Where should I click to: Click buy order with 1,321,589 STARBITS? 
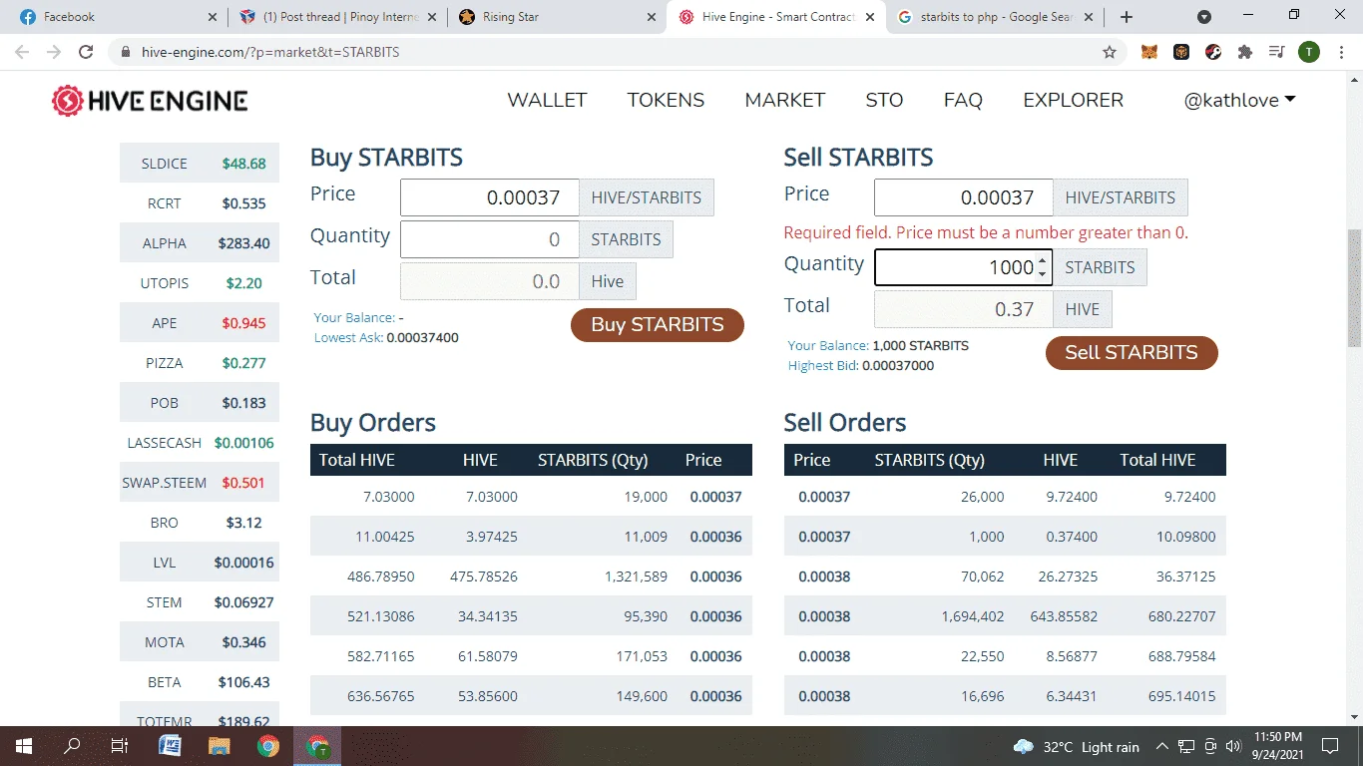point(531,576)
